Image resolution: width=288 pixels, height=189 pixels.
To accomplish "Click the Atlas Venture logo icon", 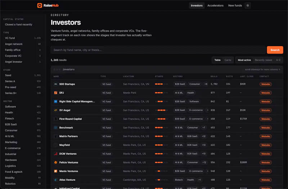I will coord(55,180).
